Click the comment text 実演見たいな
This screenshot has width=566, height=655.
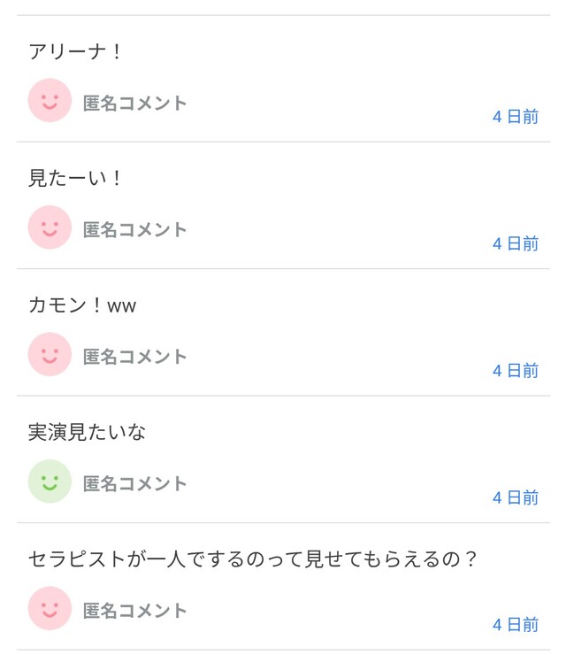[88, 433]
